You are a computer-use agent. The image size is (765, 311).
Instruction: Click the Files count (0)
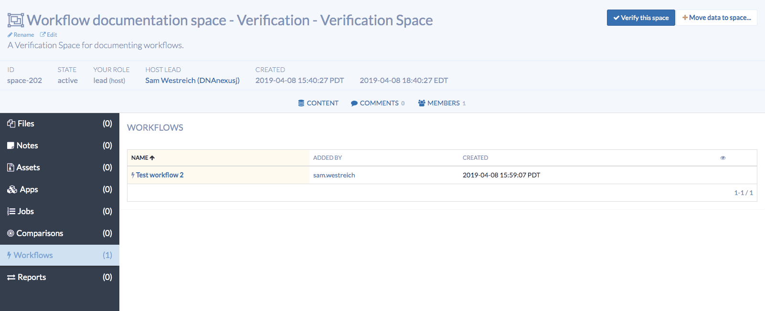[x=107, y=124]
